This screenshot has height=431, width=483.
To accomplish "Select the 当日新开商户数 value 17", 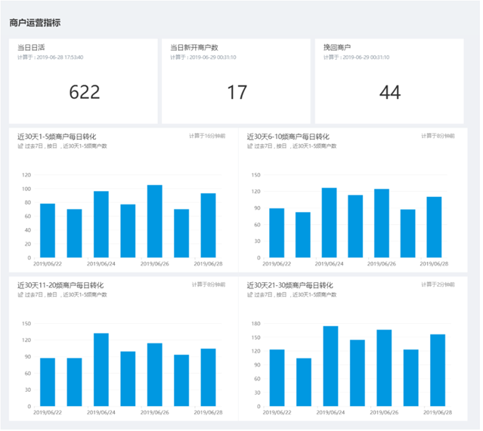I will (237, 92).
